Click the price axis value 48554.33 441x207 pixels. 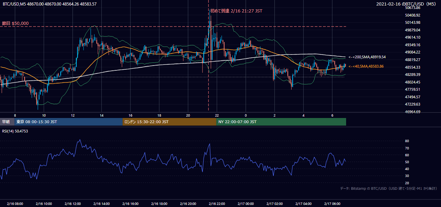coord(412,67)
